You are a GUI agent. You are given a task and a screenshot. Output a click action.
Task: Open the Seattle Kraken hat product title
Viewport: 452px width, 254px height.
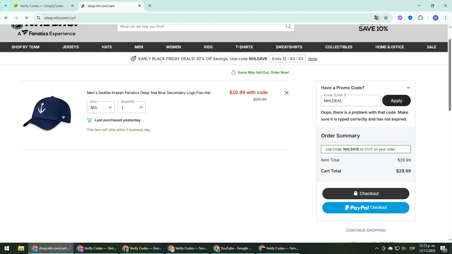149,93
